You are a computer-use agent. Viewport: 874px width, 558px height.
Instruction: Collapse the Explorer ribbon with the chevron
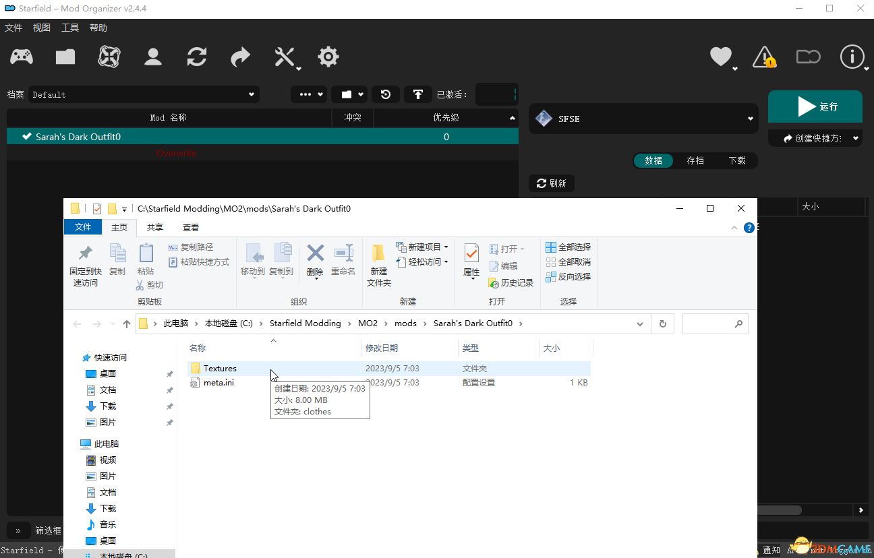[x=735, y=228]
